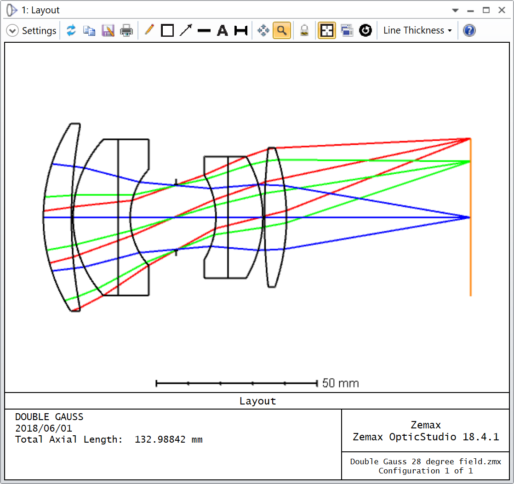Save the layout image to file

click(x=108, y=30)
